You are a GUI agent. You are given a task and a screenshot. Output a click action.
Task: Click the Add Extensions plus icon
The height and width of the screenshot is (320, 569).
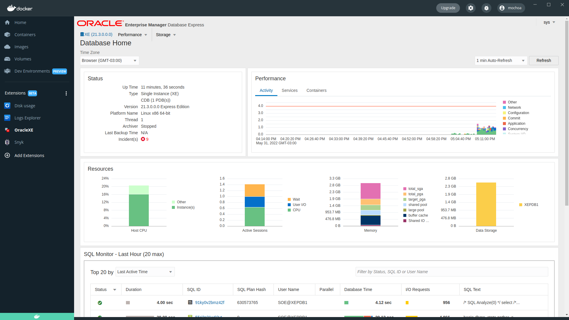click(x=7, y=155)
